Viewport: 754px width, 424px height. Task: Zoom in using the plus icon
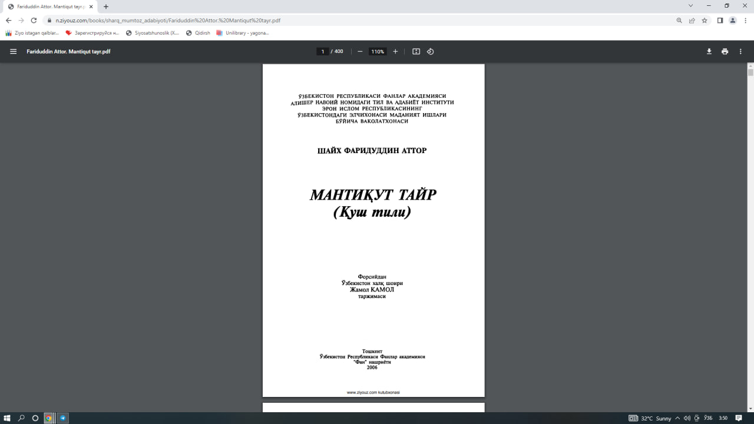point(395,51)
